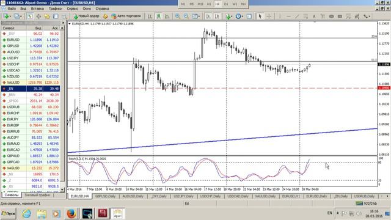Screen dimensions: 391x220
Task: Switch chart to line chart mode
Action: pos(167,16)
